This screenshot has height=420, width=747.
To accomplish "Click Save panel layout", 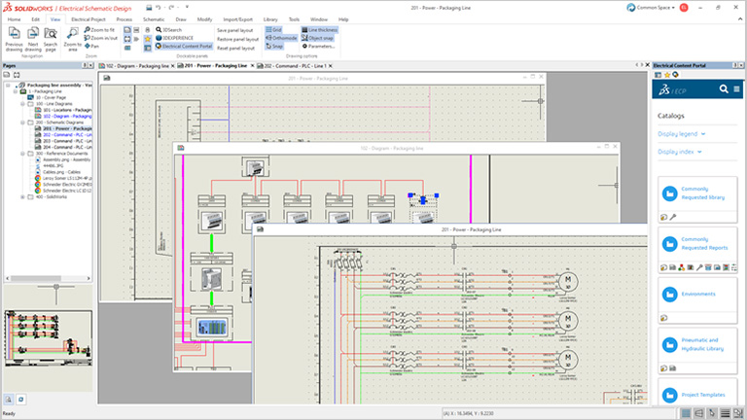I will [x=234, y=30].
